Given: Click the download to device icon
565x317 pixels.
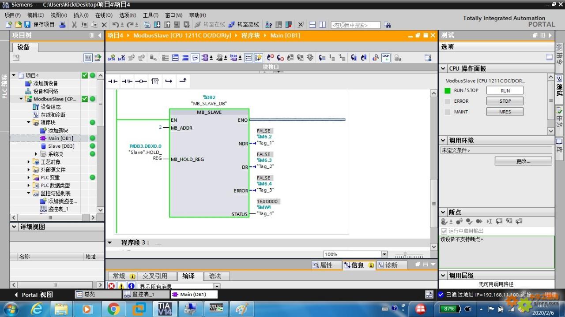Looking at the screenshot, I should [158, 25].
